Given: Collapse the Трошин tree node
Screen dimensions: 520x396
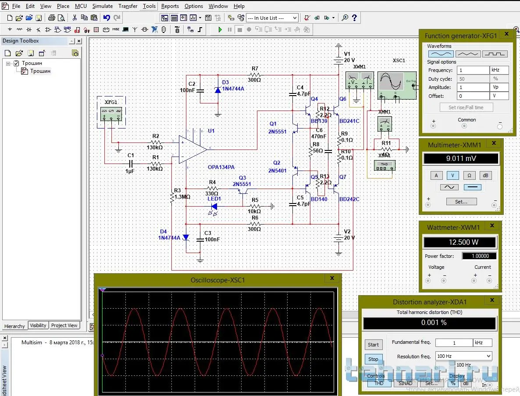Looking at the screenshot, I should point(8,64).
